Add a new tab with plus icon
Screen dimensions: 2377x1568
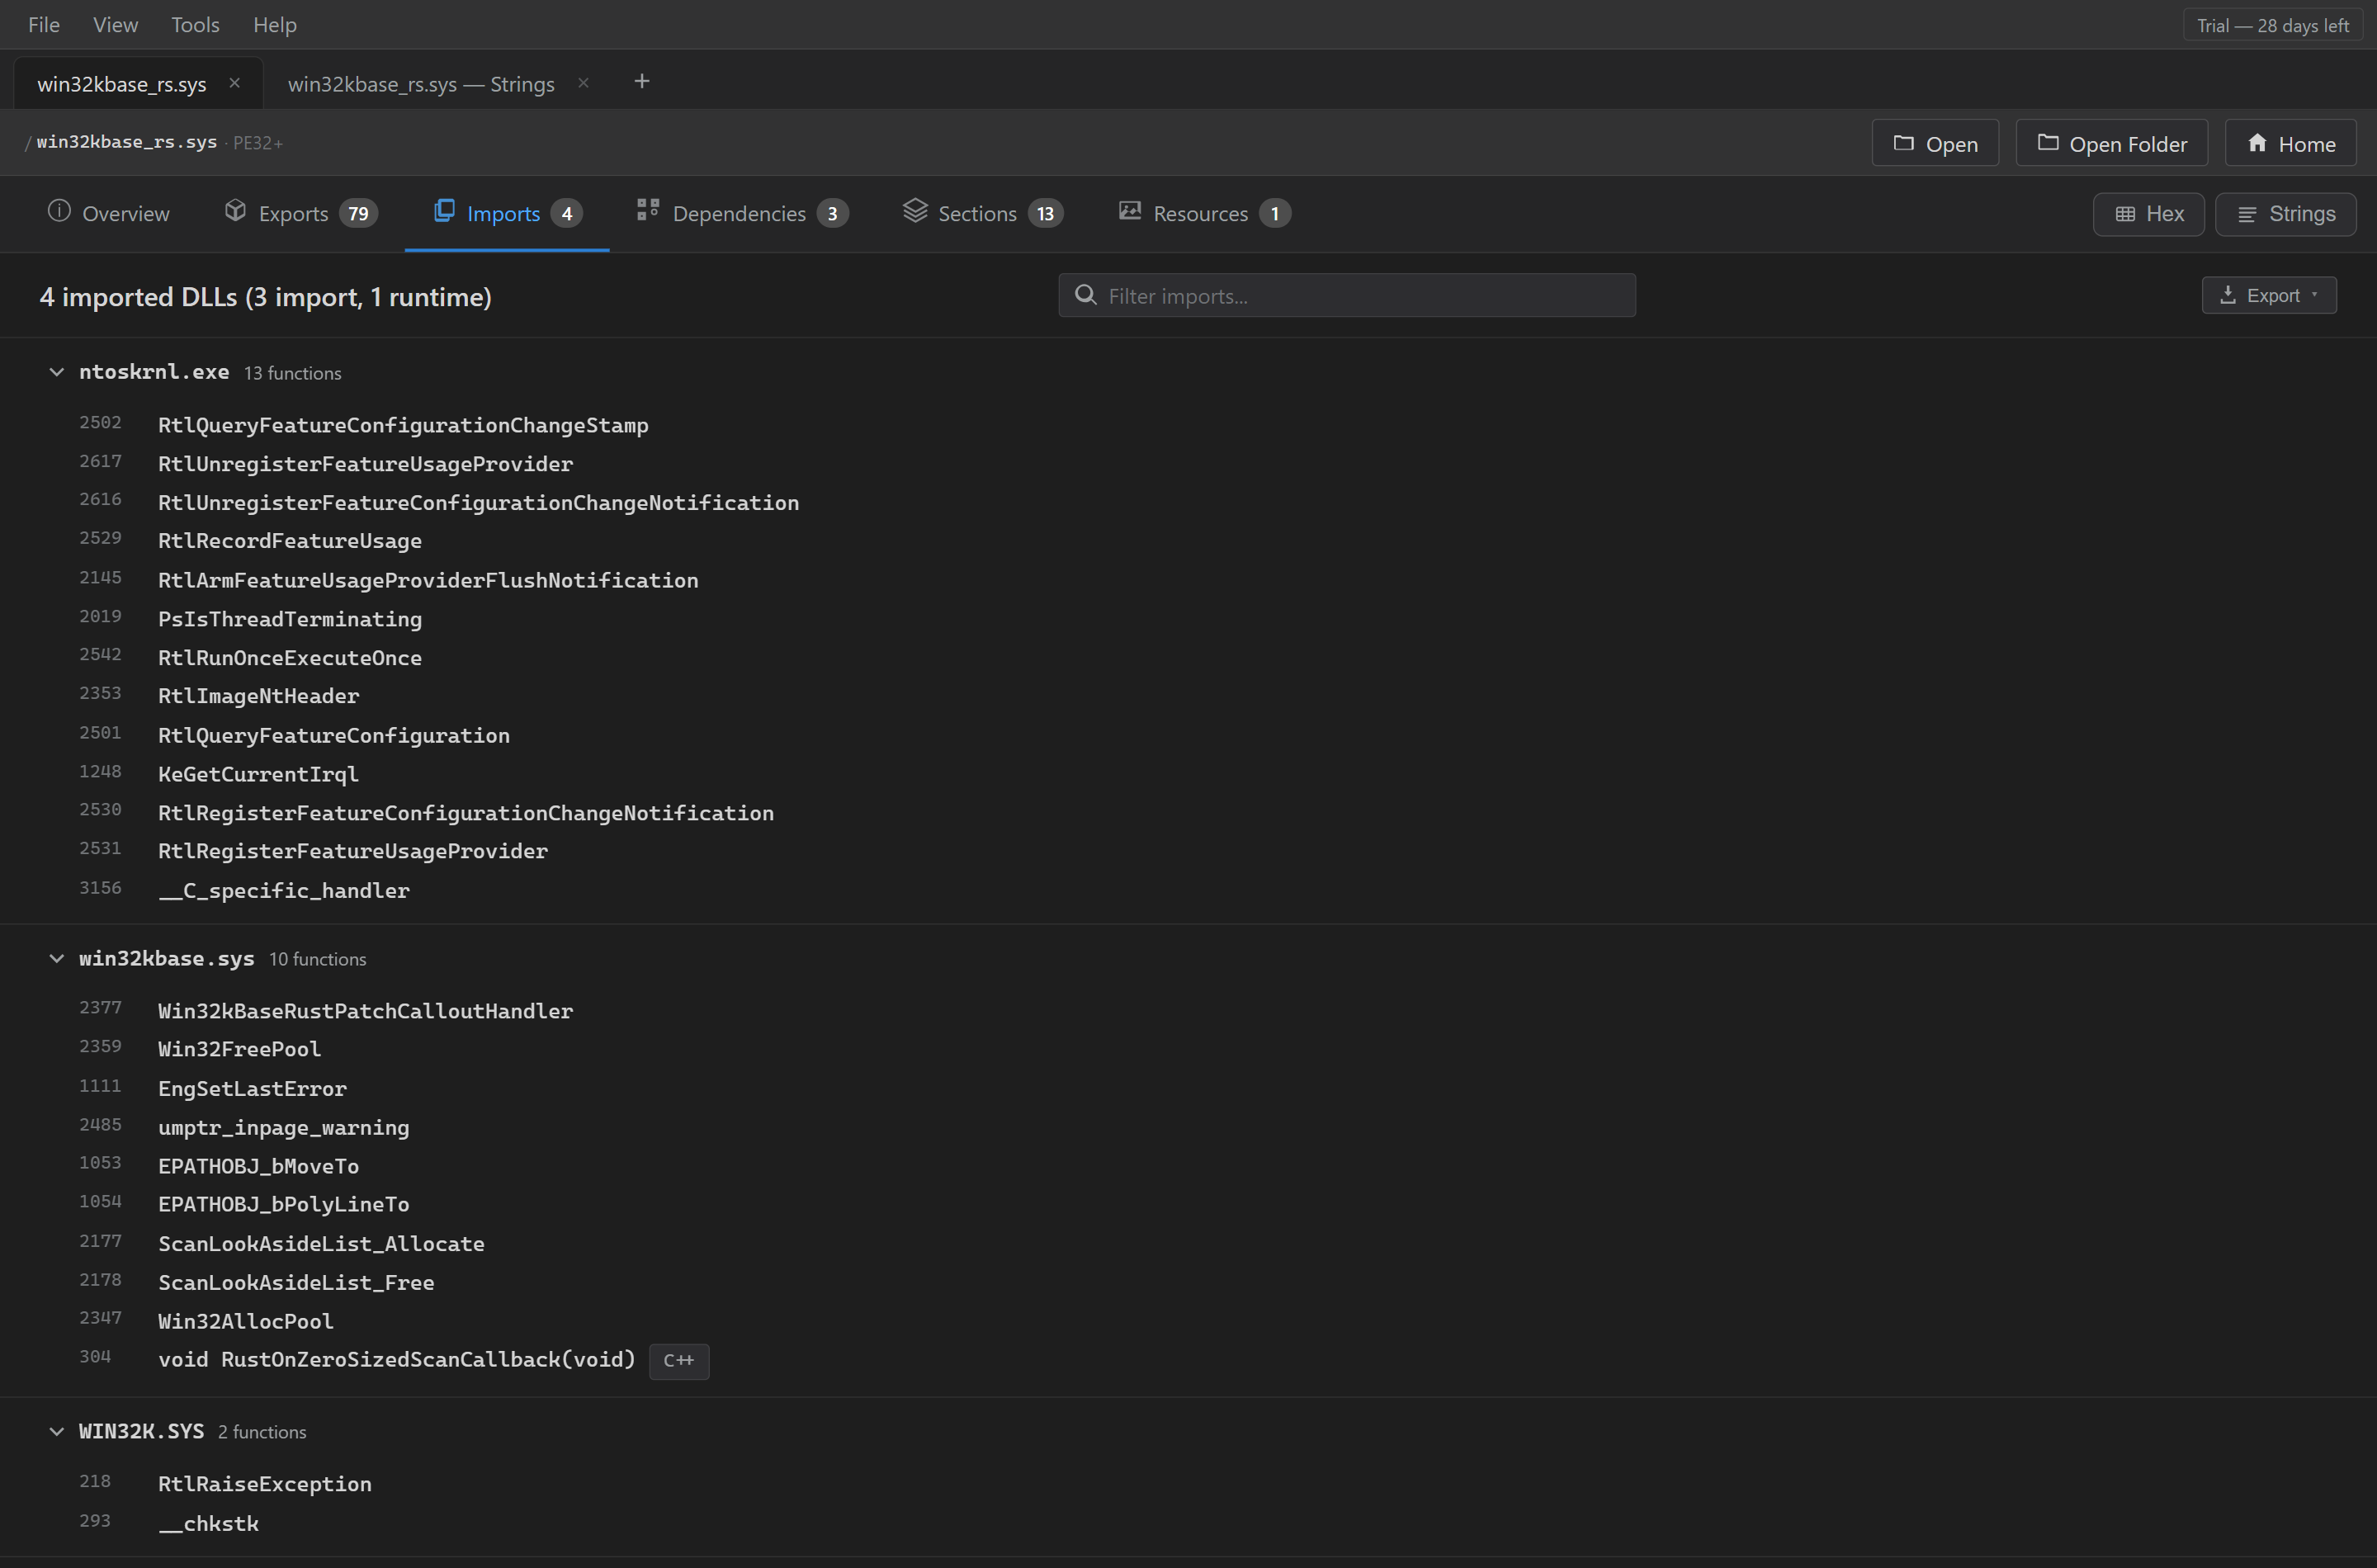point(642,82)
